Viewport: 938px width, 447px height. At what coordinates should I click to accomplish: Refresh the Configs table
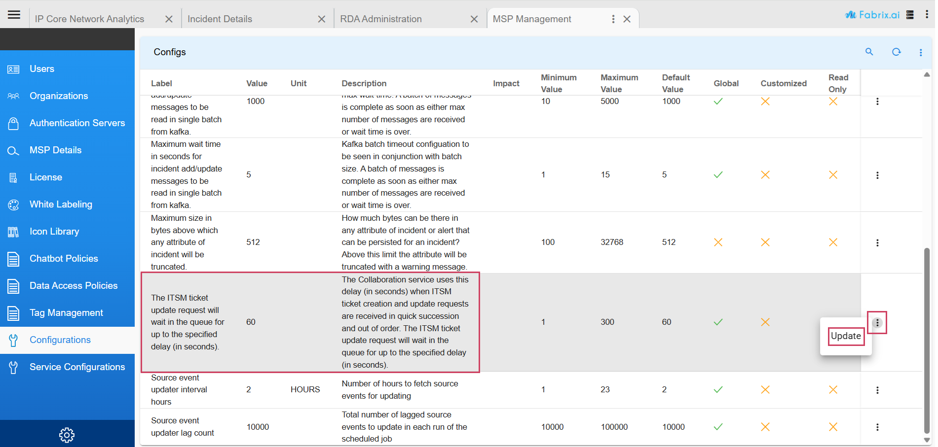(896, 52)
